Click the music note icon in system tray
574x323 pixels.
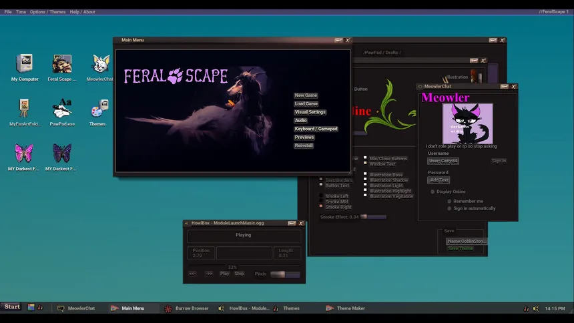point(526,308)
